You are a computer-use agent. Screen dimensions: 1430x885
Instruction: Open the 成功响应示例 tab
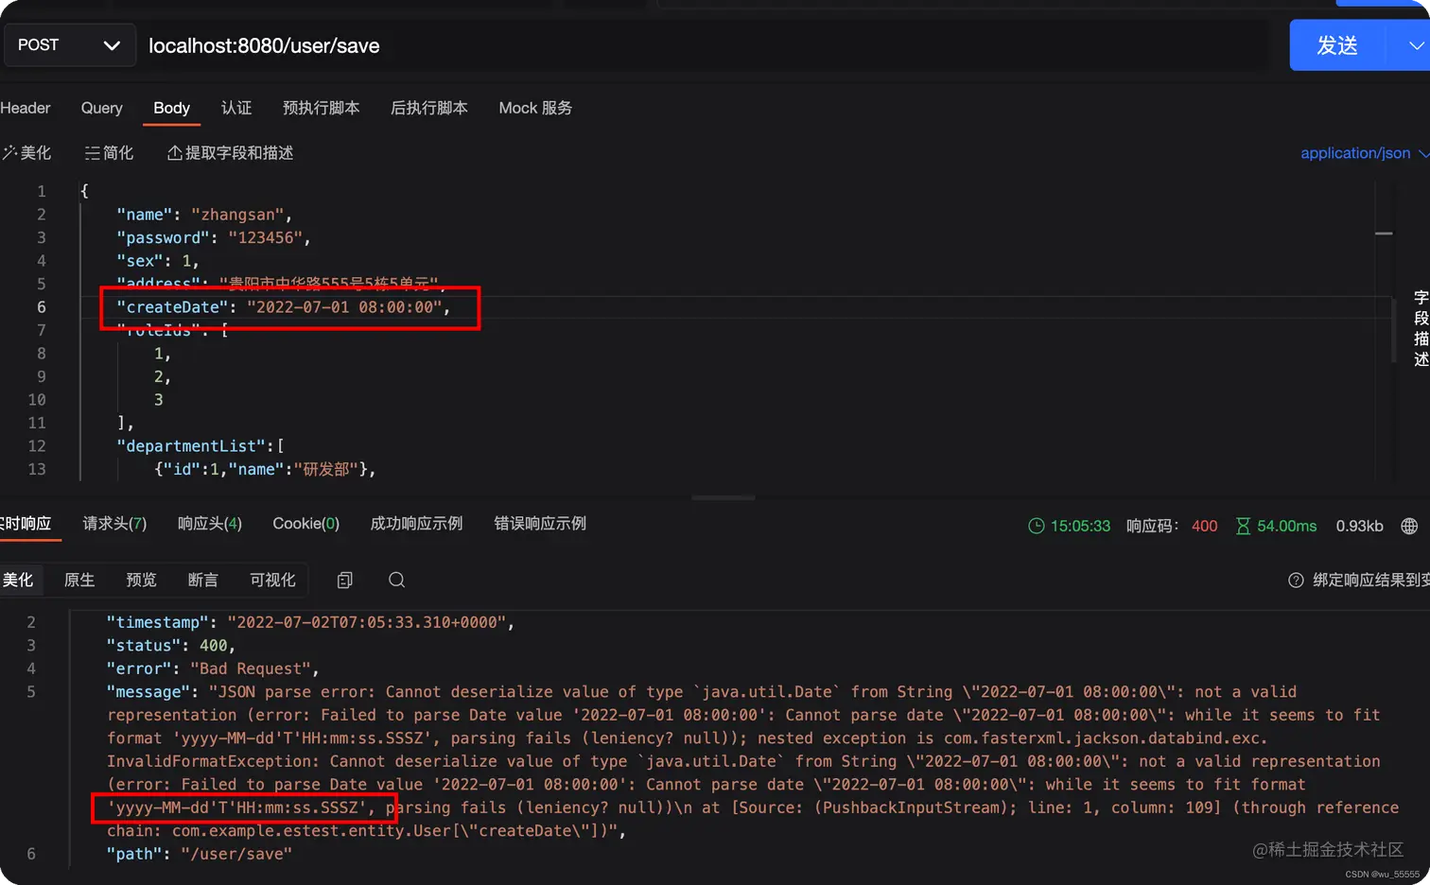(416, 524)
